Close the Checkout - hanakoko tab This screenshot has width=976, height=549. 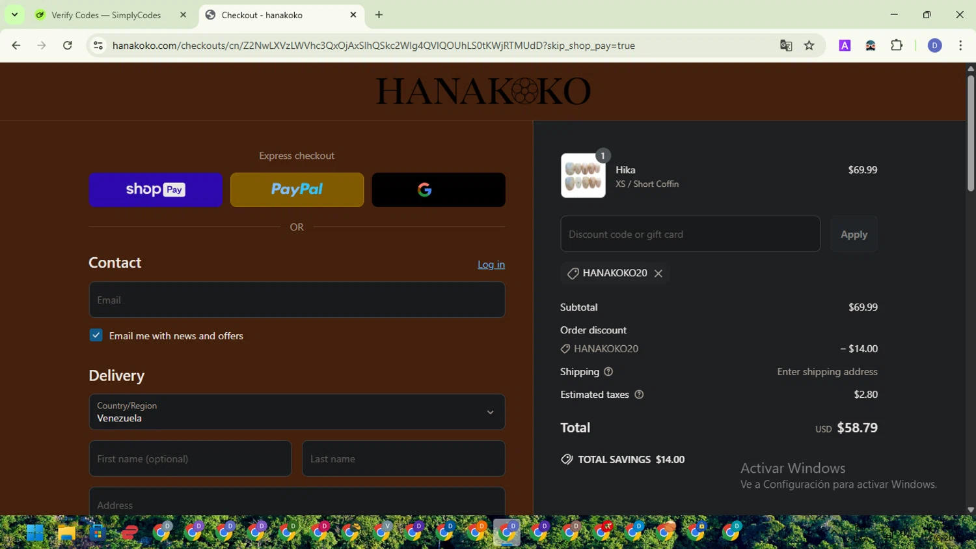tap(353, 15)
